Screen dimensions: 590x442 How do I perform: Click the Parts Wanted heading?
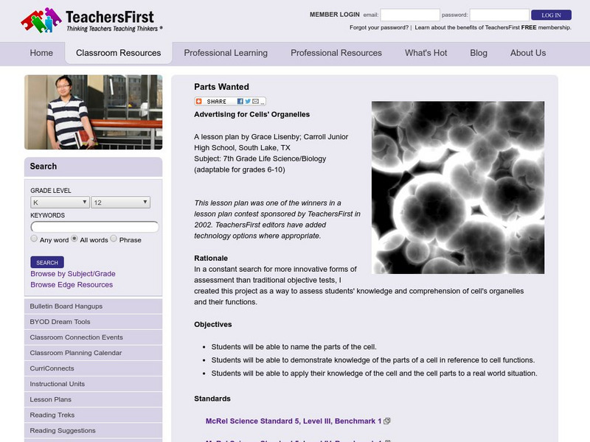coord(222,87)
